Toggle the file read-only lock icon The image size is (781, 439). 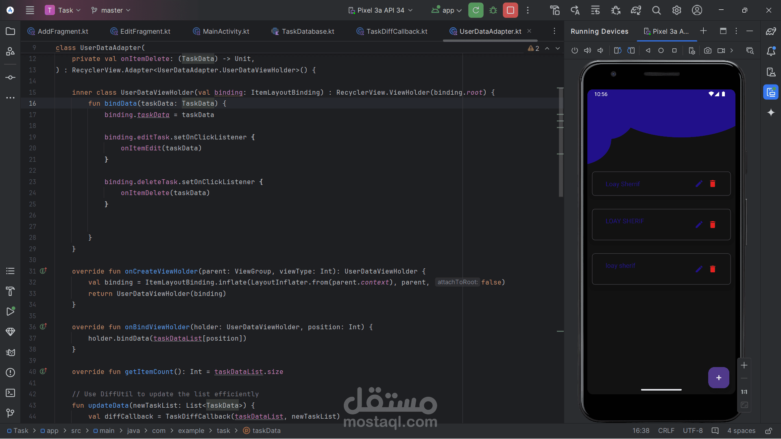pos(768,431)
